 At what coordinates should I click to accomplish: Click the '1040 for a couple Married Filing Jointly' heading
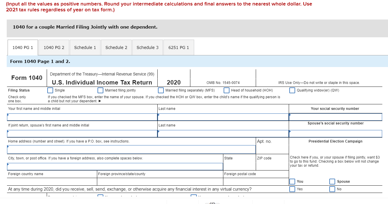[x=85, y=27]
